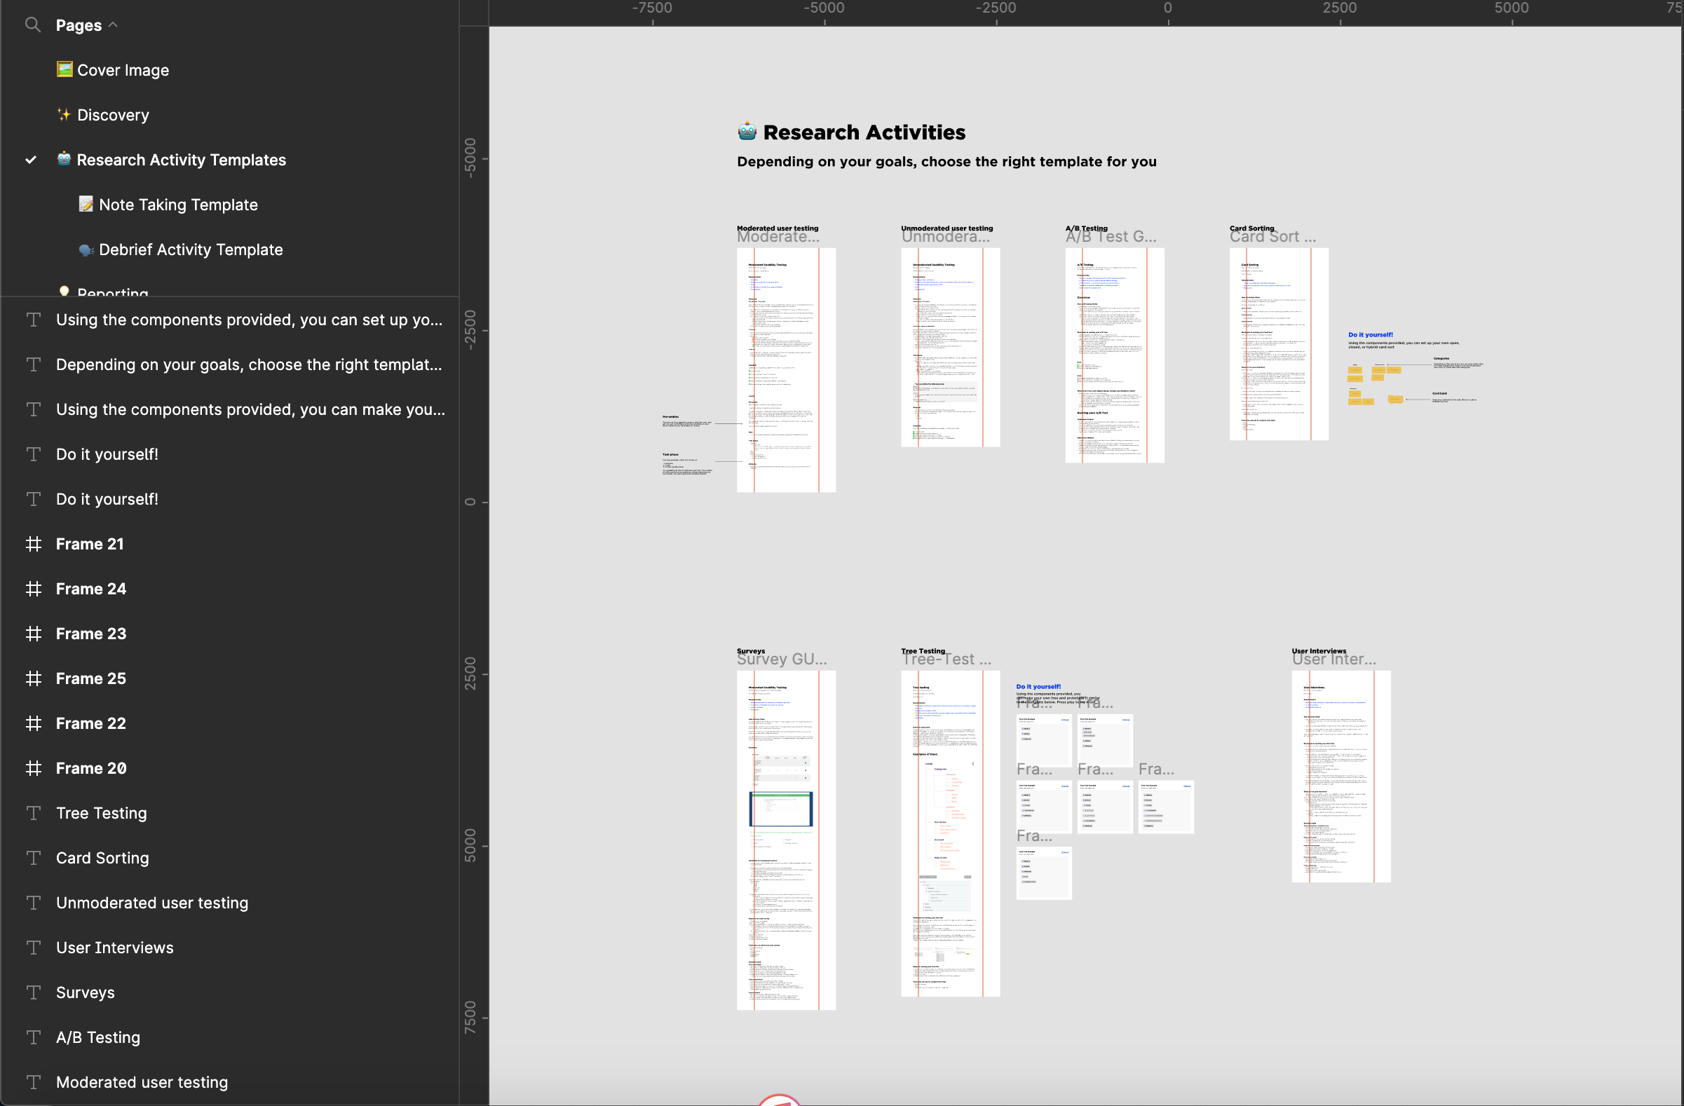Click the Research Activities heading on canvas

pos(863,132)
